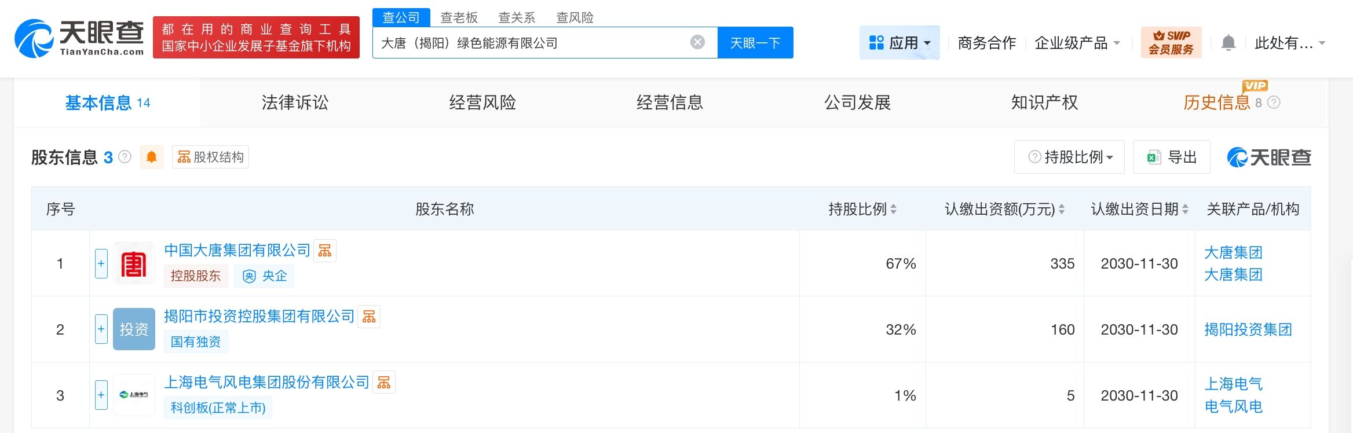Expand row 1 shareholder details
Viewport: 1353px width, 433px height.
click(x=101, y=264)
